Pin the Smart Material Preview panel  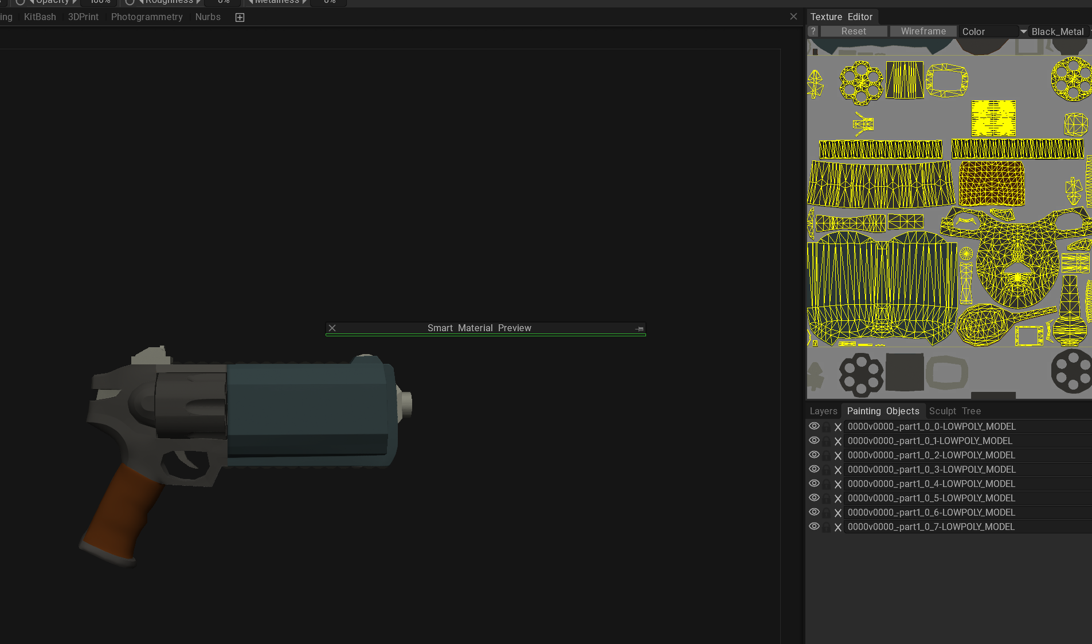(x=639, y=328)
